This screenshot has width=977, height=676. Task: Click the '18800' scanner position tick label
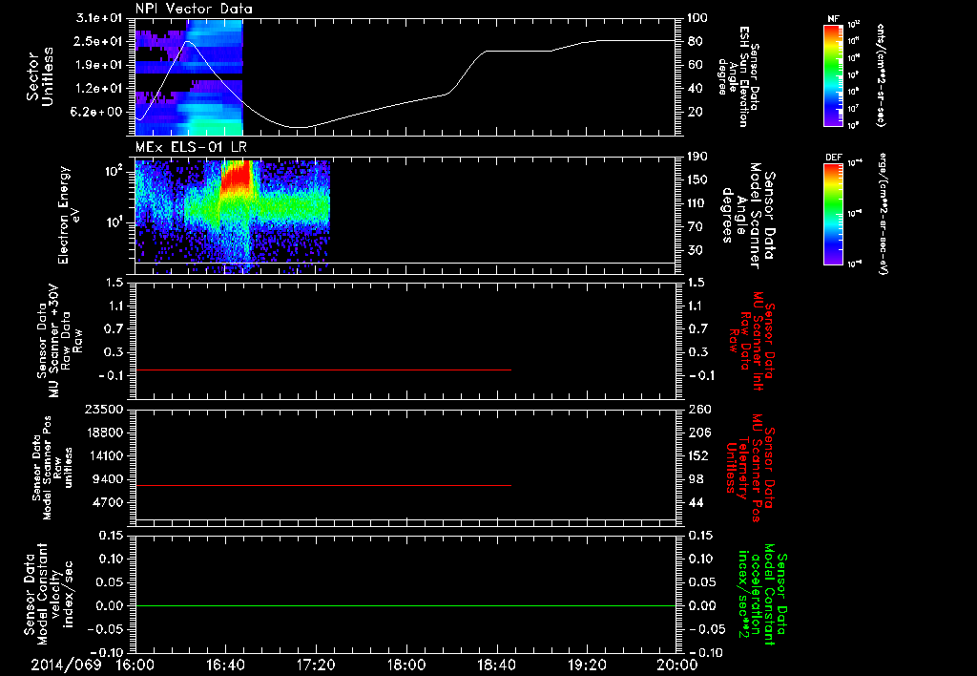(x=105, y=433)
